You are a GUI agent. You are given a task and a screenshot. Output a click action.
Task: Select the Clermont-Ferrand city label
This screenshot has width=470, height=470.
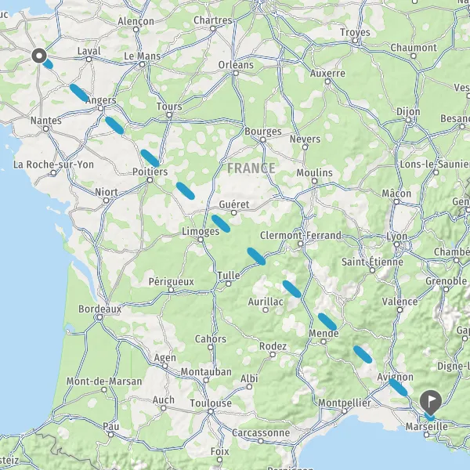tap(301, 235)
